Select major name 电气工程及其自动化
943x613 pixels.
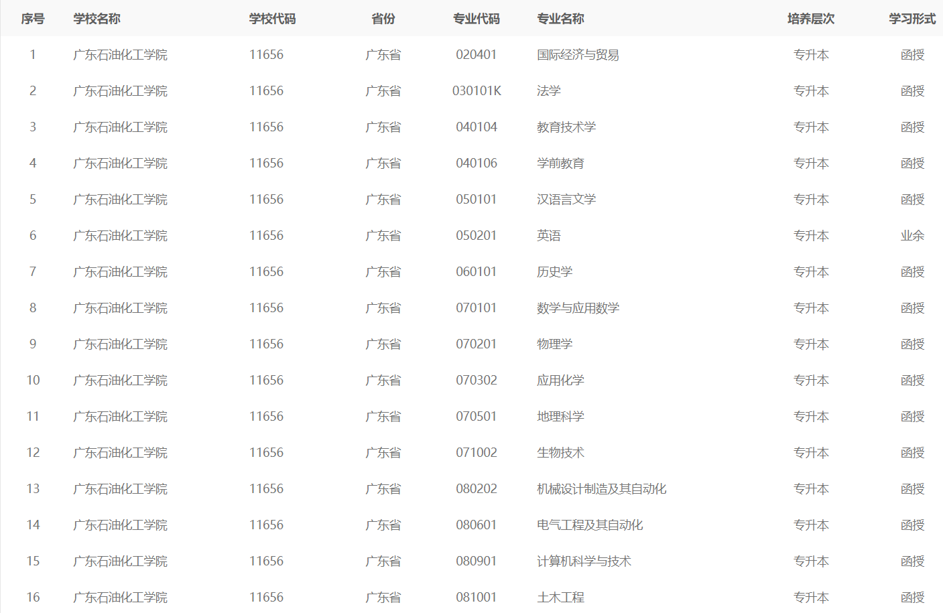(590, 525)
